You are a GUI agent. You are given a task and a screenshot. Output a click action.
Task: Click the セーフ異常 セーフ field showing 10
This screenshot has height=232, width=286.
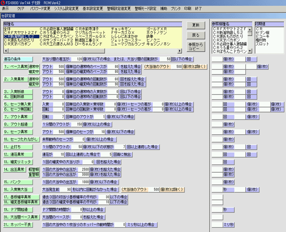pos(99,132)
